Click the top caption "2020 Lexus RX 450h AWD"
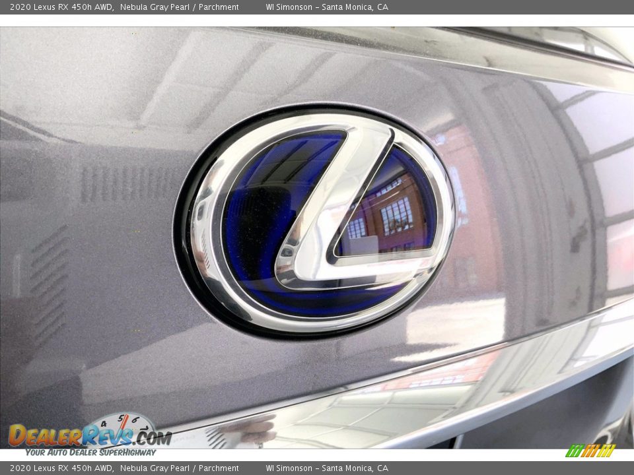The width and height of the screenshot is (634, 475). [x=62, y=7]
